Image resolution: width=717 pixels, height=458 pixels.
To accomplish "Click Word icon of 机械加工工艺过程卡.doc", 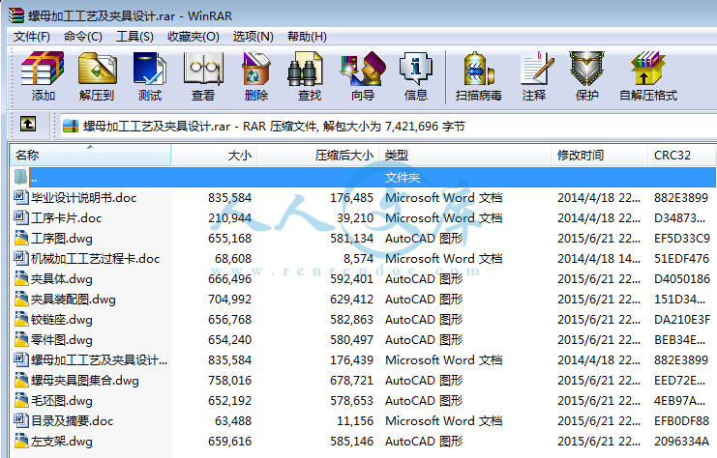I will pyautogui.click(x=21, y=258).
